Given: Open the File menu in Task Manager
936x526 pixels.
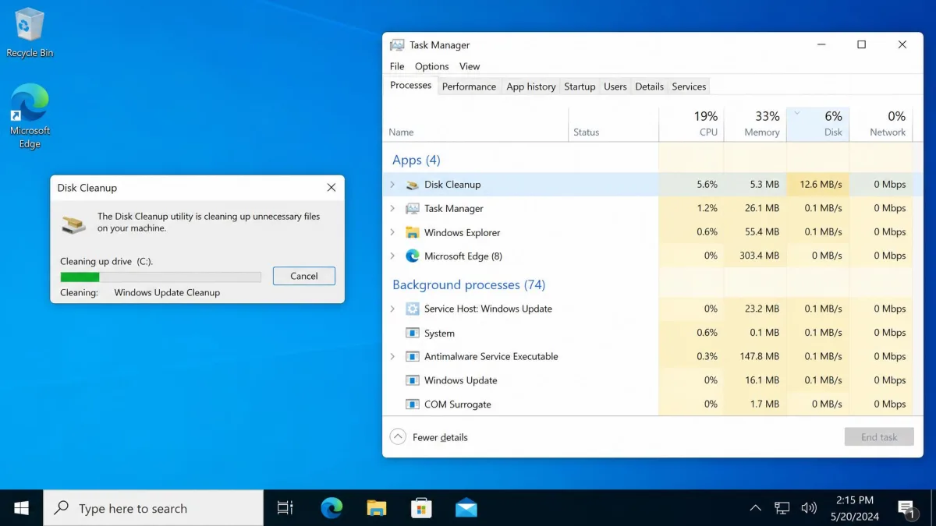Looking at the screenshot, I should 397,66.
